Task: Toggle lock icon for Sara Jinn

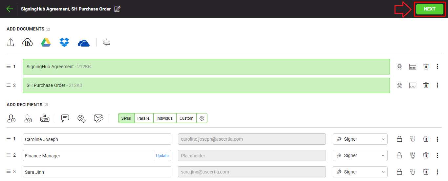Action: click(x=399, y=172)
